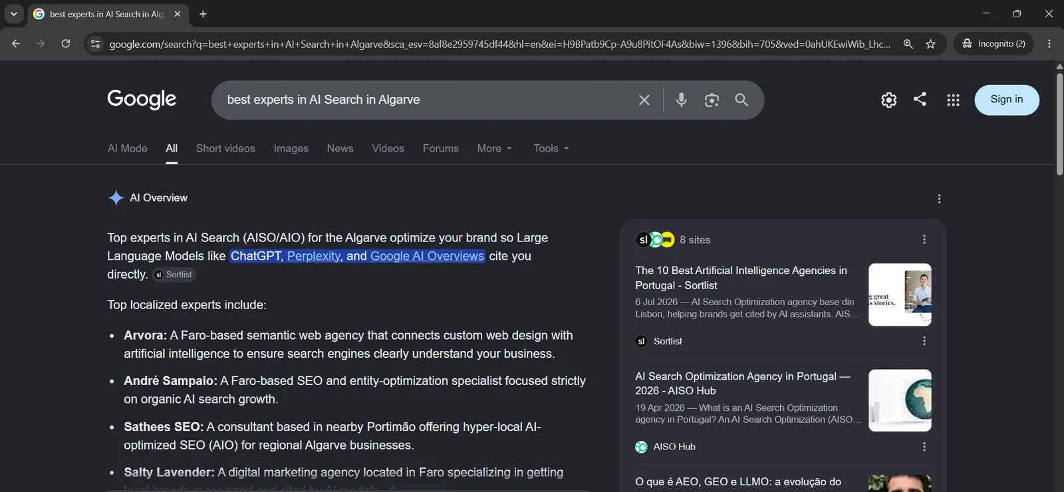Switch to the AI Mode tab

(x=128, y=148)
